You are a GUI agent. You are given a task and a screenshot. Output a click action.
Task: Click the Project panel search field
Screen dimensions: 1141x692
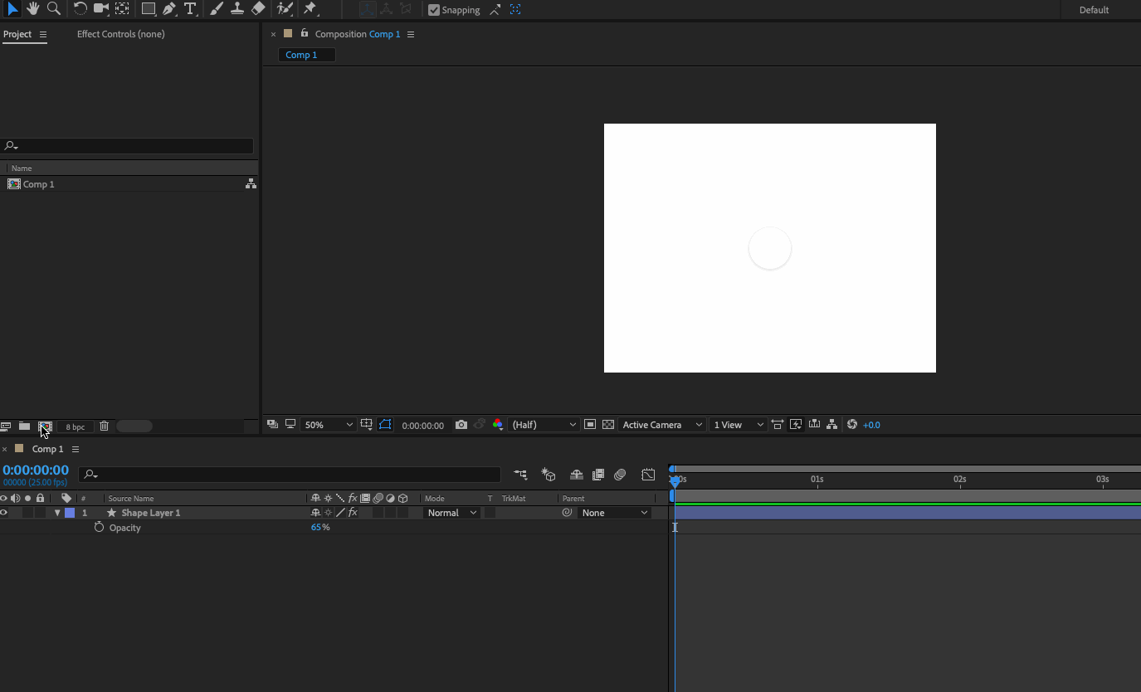point(127,146)
